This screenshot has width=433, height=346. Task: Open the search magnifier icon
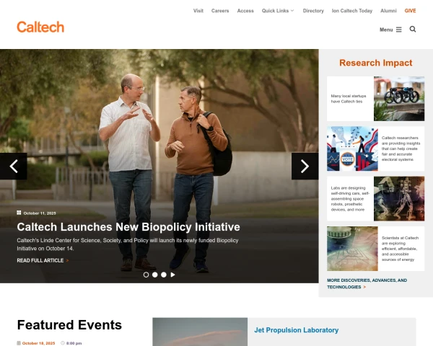point(413,30)
